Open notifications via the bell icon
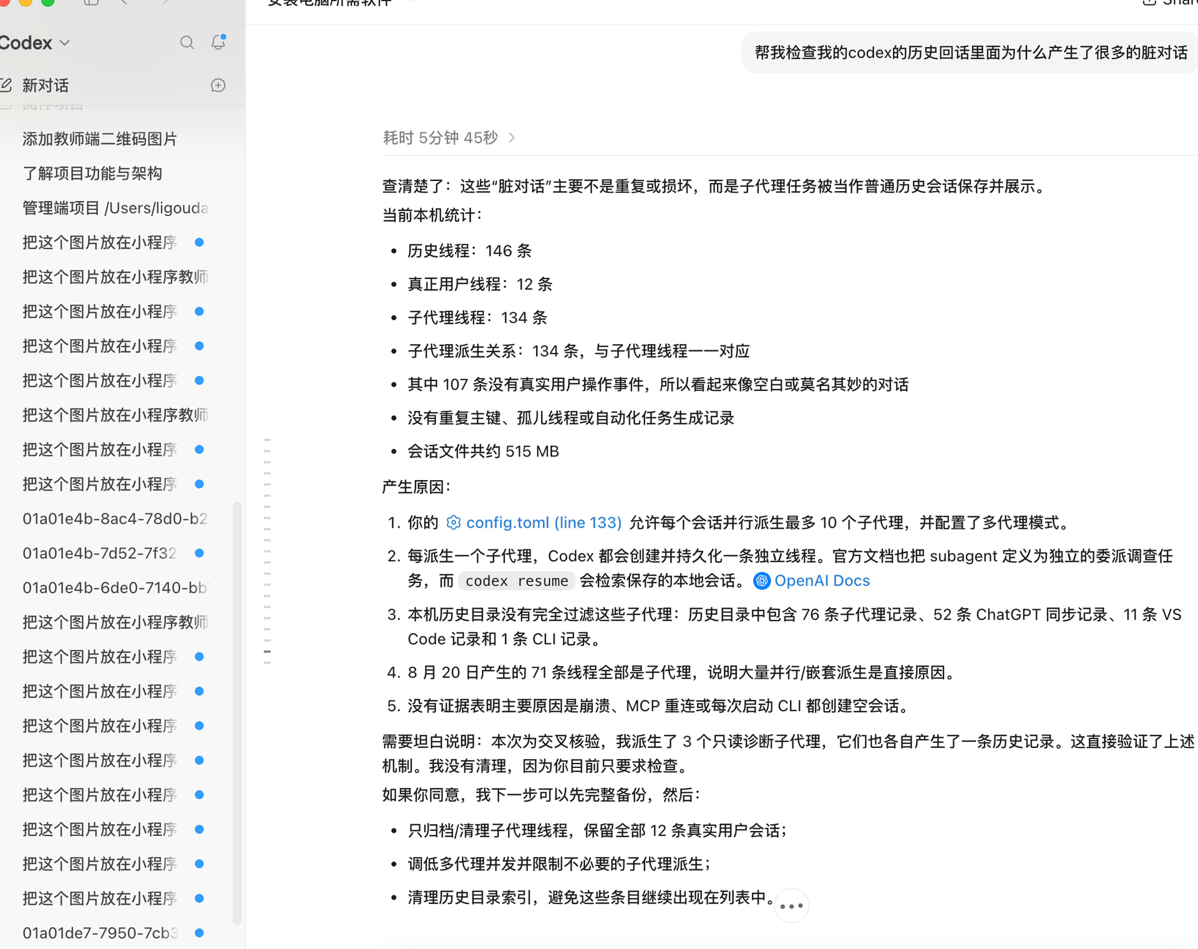This screenshot has height=949, width=1198. click(x=218, y=42)
